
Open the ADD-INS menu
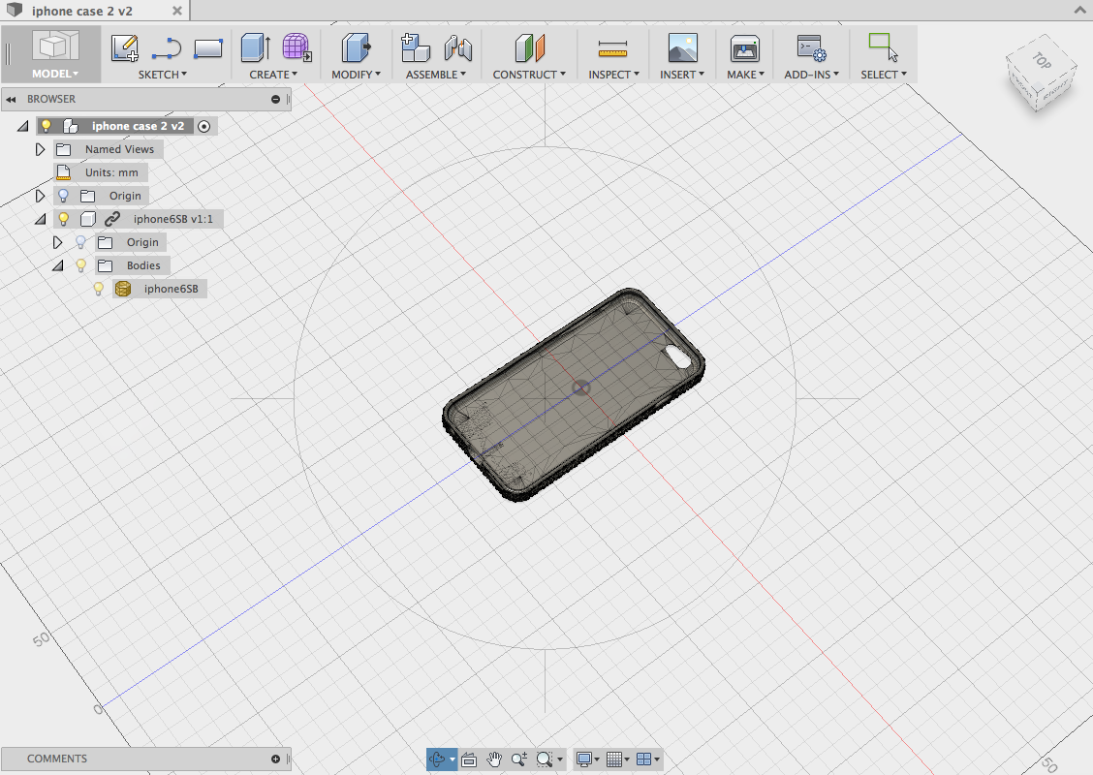(x=811, y=75)
